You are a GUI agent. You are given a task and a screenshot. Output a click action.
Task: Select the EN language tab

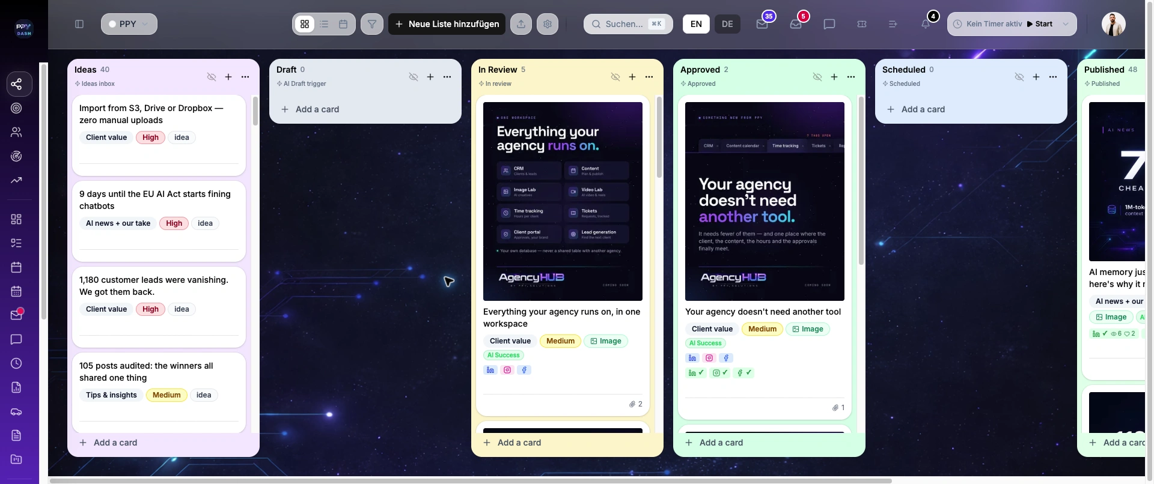tap(696, 24)
